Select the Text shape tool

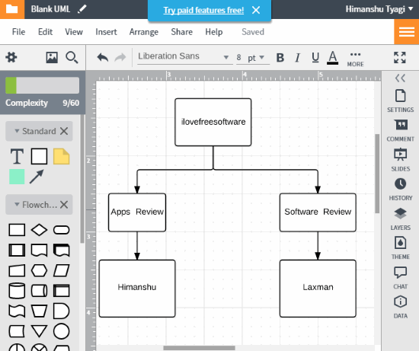pyautogui.click(x=17, y=156)
